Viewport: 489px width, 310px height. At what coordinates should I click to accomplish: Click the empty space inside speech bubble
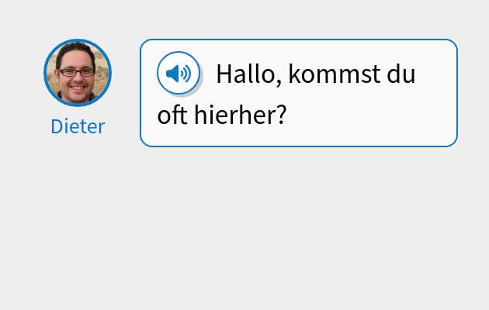pyautogui.click(x=373, y=116)
